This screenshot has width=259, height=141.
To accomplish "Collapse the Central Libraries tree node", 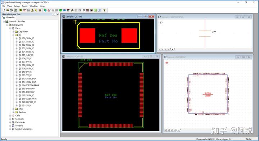I will coord(4,22).
